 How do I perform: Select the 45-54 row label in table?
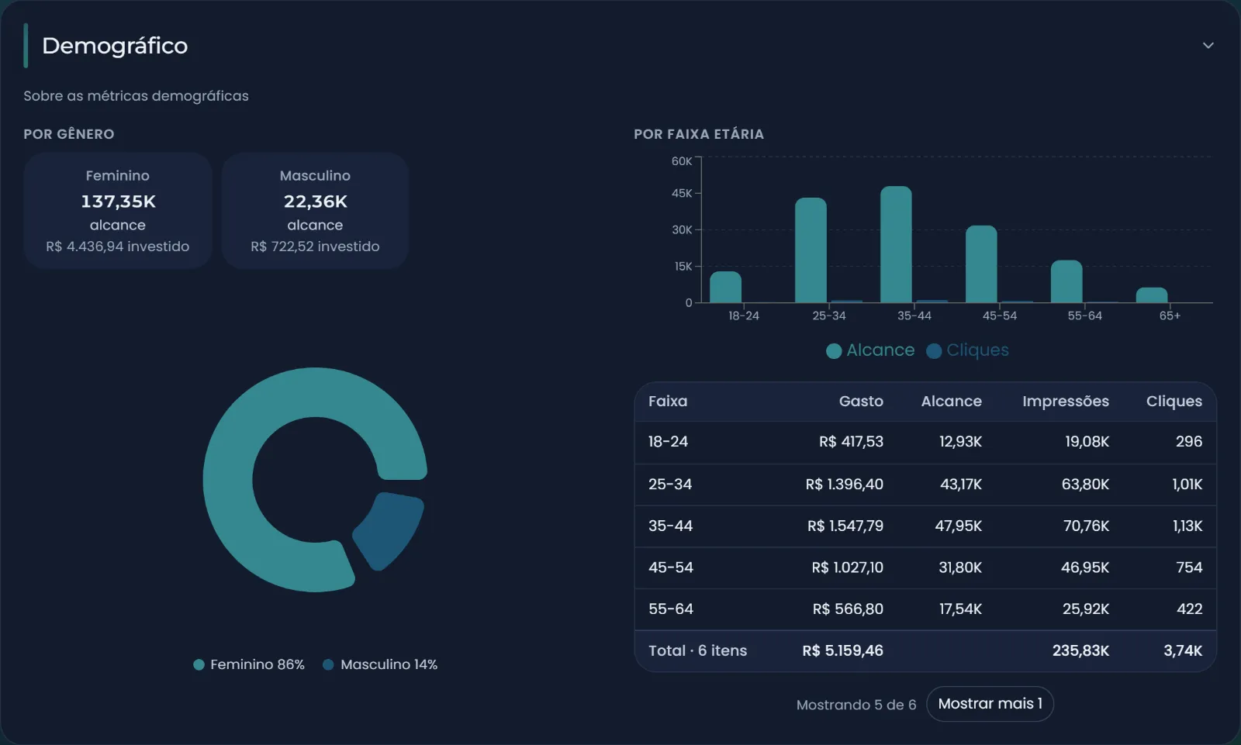pyautogui.click(x=671, y=567)
